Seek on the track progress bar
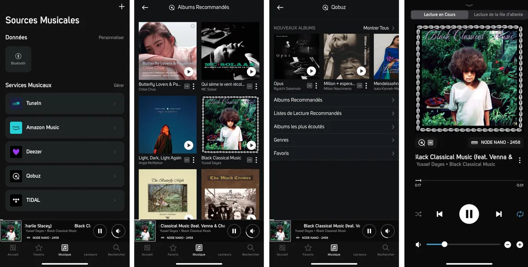 click(469, 180)
